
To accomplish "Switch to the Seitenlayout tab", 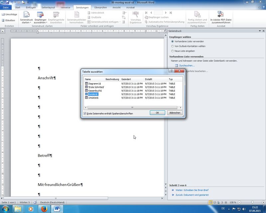I will [48, 7].
